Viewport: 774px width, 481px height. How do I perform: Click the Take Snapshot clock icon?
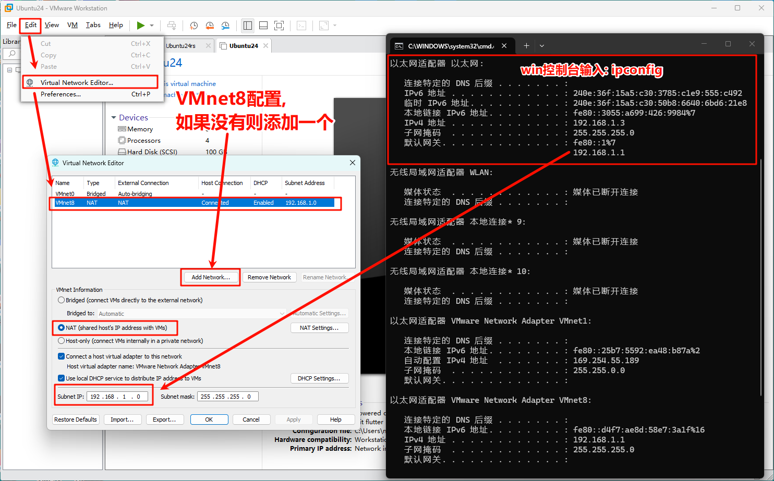click(194, 25)
